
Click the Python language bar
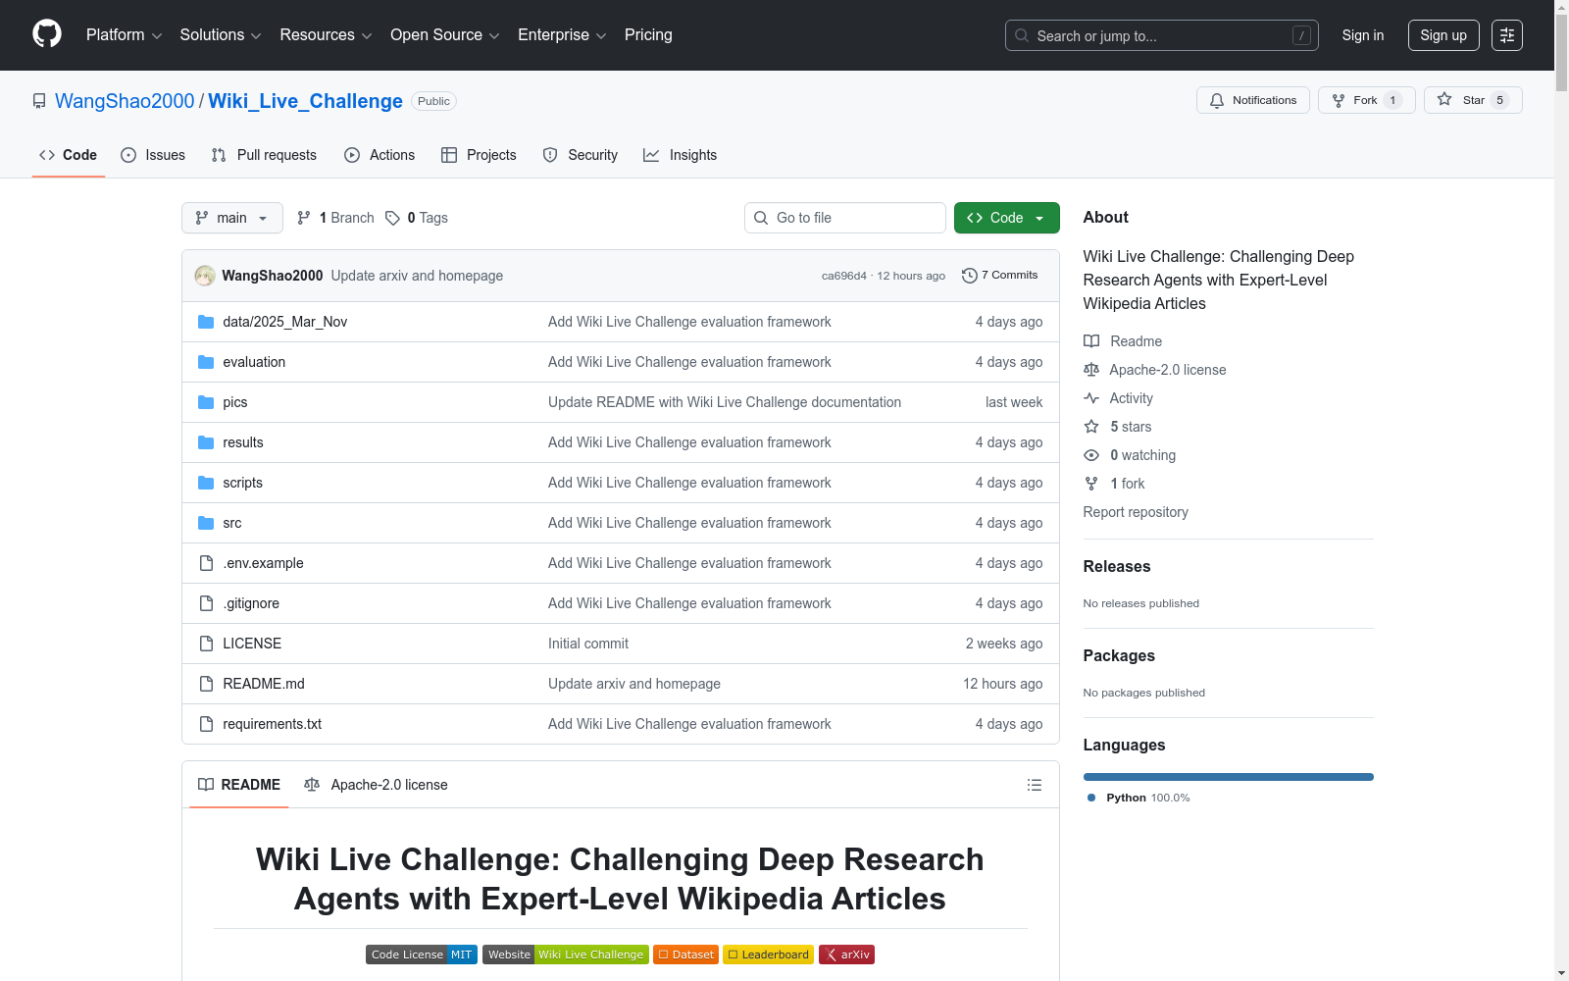[x=1229, y=777]
